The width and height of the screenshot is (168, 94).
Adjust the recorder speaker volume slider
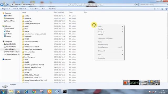[x=145, y=81]
